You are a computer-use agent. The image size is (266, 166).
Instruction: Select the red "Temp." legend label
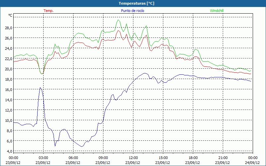49,11
